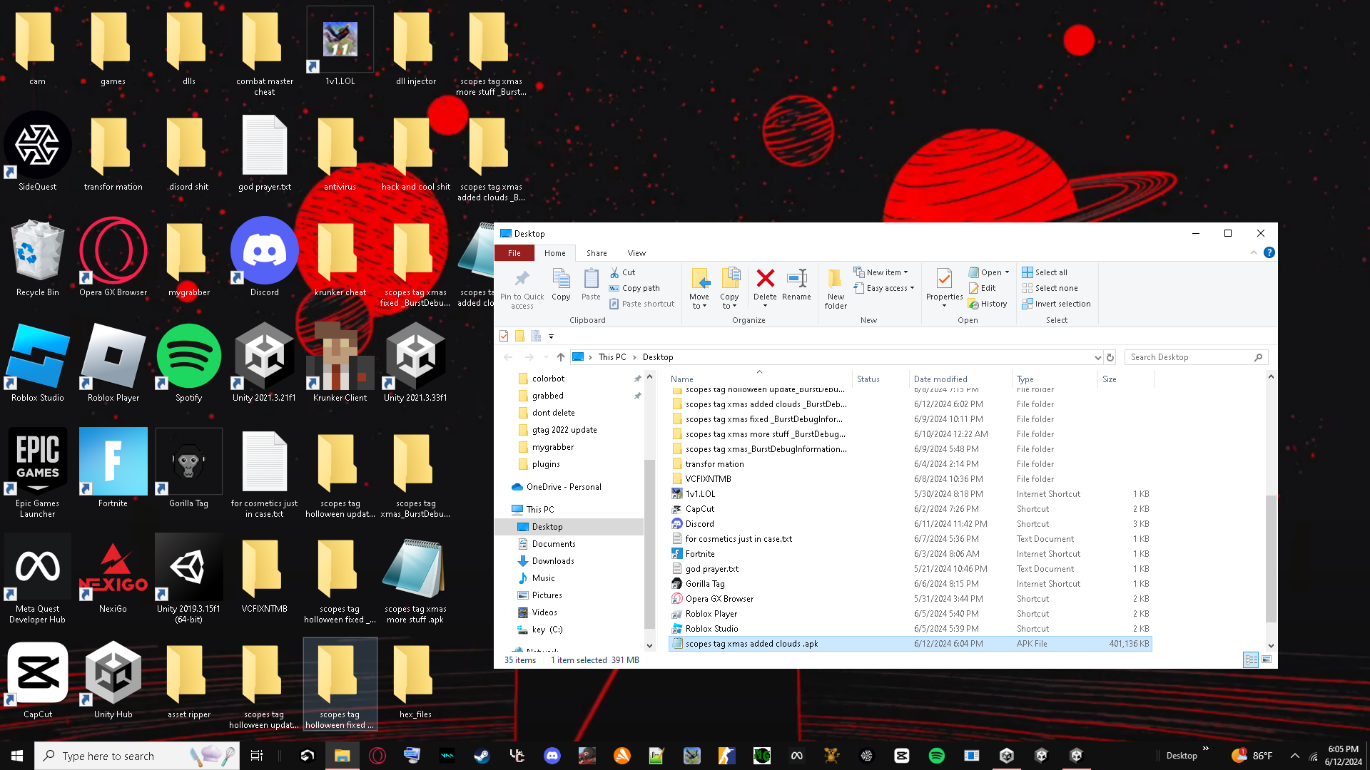Open the View ribbon tab
Image resolution: width=1370 pixels, height=770 pixels.
[x=636, y=253]
